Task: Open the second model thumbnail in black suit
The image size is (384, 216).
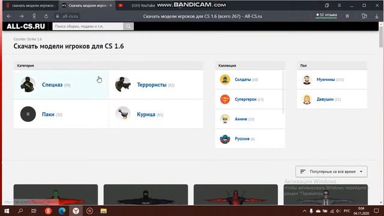Action: (146, 194)
